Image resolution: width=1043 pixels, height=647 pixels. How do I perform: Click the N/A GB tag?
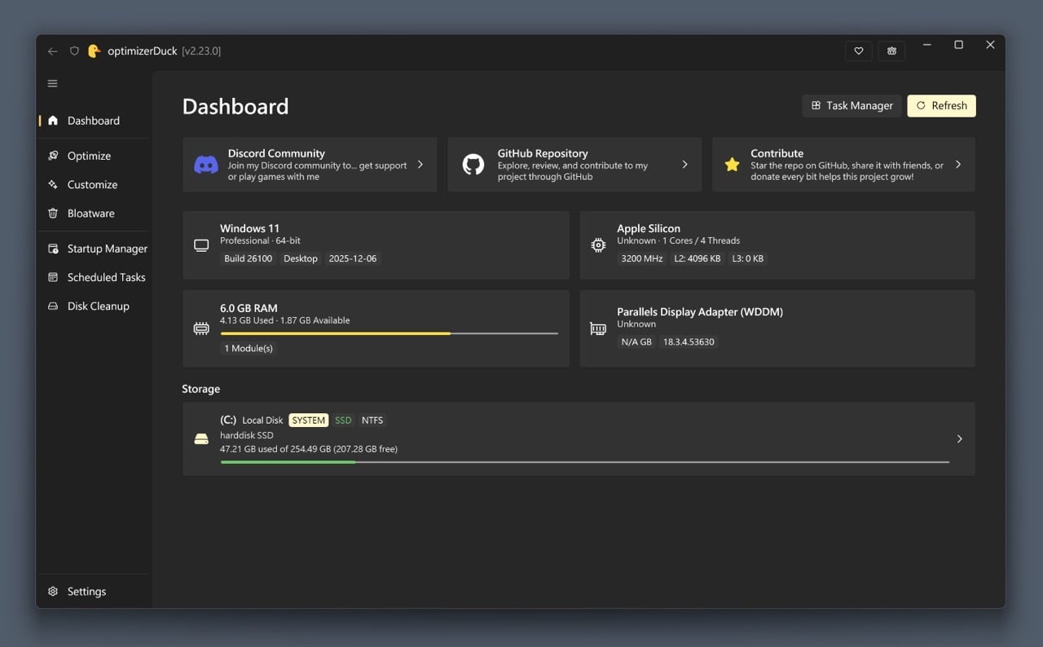point(636,341)
